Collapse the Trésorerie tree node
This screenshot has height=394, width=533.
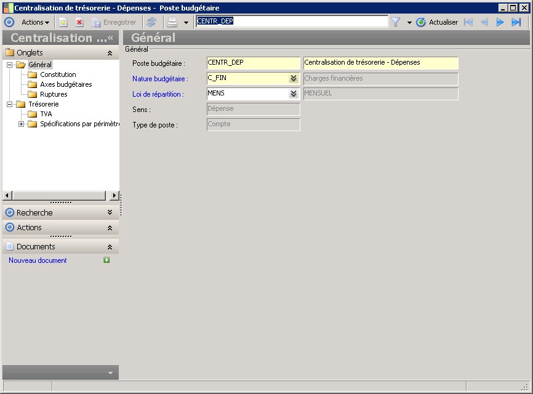click(x=9, y=104)
